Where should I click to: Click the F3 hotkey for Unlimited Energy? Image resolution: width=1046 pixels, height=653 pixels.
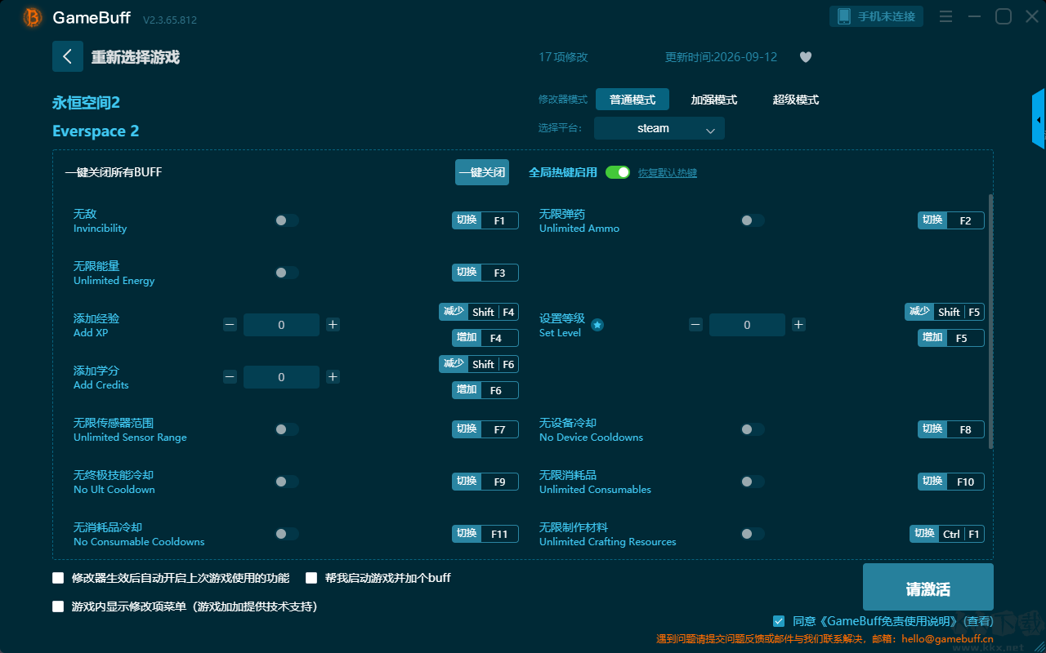click(485, 273)
